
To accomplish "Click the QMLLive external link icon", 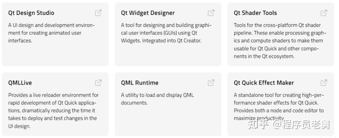I will pos(98,83).
